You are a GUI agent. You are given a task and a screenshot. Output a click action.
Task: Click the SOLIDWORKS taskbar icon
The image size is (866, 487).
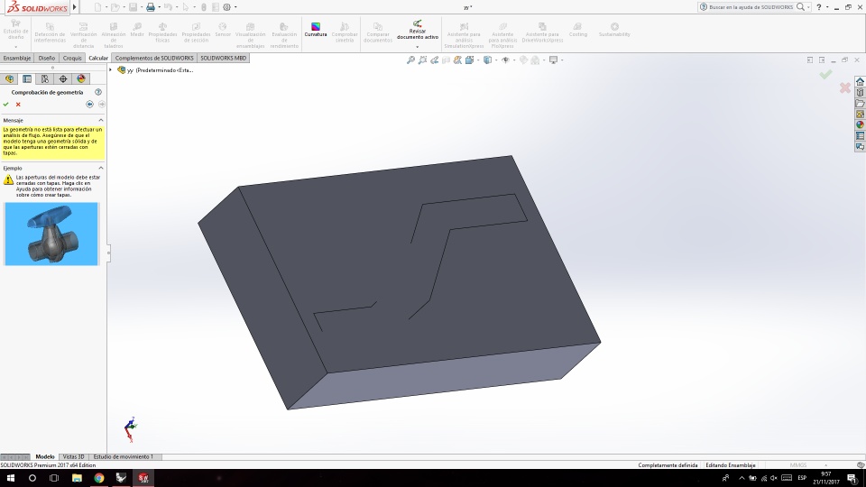[x=143, y=478]
